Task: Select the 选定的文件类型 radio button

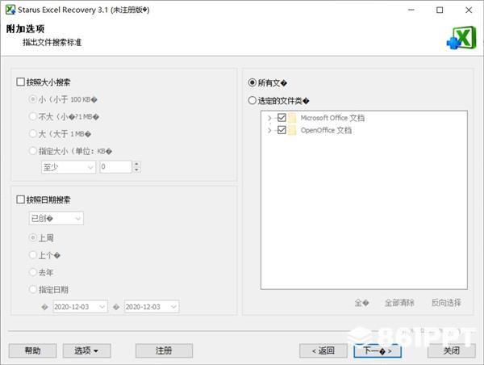Action: coord(252,100)
